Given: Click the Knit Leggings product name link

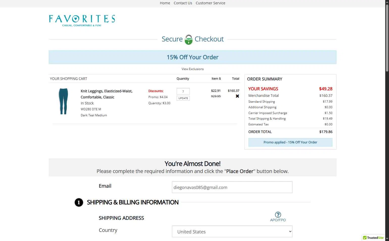Looking at the screenshot, I should pos(107,94).
